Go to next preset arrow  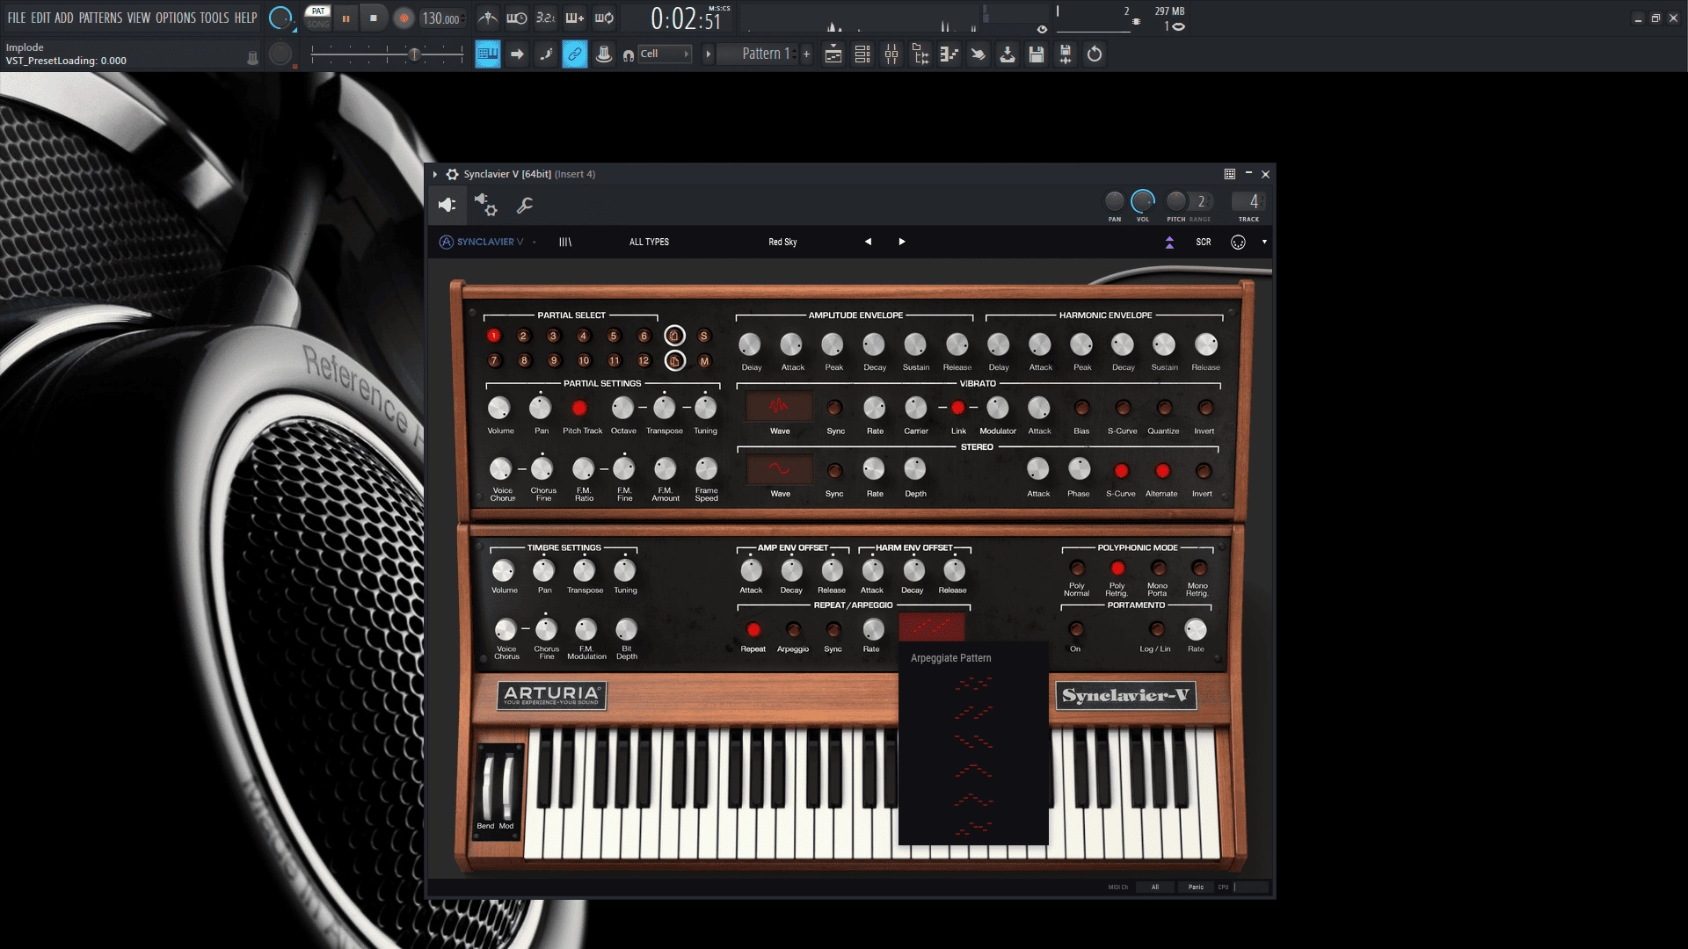click(x=901, y=242)
